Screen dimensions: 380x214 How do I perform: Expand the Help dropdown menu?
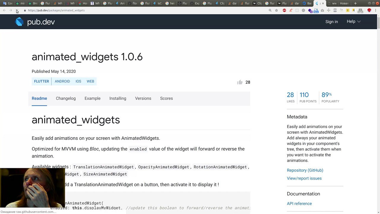(x=354, y=21)
